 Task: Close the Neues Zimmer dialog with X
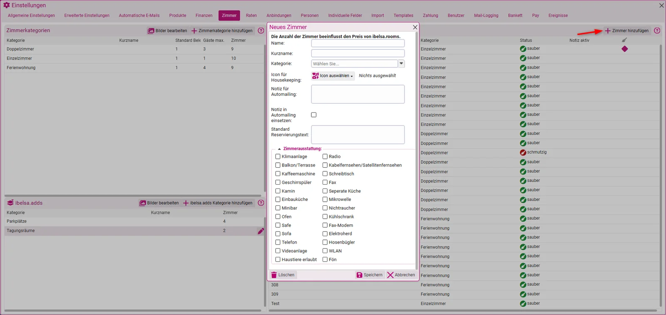[x=415, y=27]
